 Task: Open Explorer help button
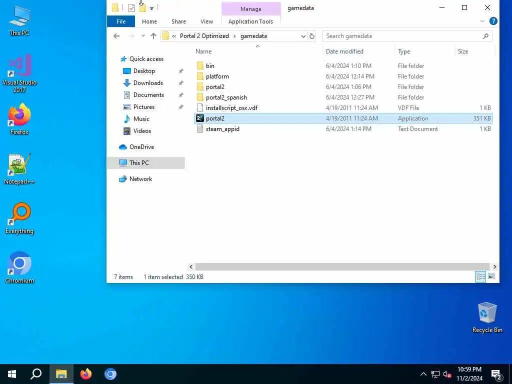493,21
